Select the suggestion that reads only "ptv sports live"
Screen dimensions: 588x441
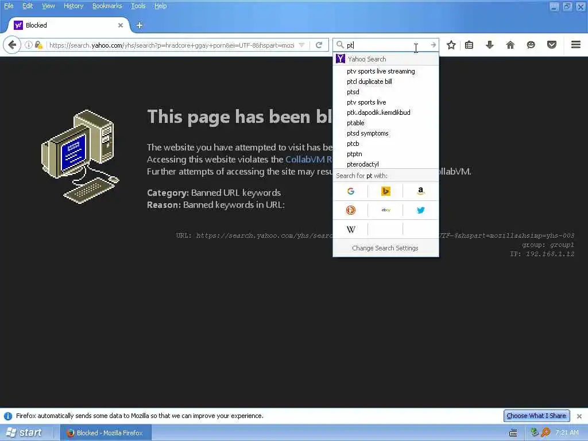385,102
